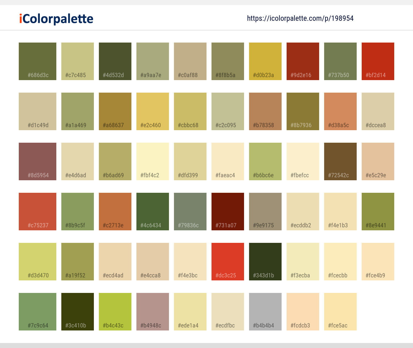Select the #72542c dark brown swatch
The height and width of the screenshot is (348, 413).
(x=340, y=161)
